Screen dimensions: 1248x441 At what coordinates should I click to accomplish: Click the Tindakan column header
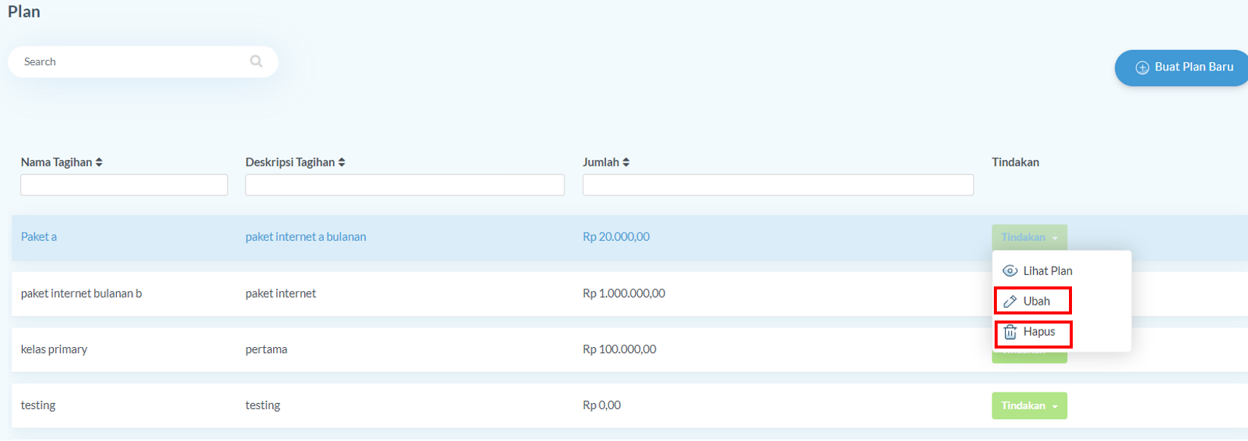pos(1015,162)
